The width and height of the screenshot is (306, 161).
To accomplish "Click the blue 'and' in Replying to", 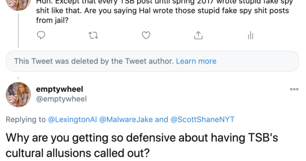I will pos(161,119).
